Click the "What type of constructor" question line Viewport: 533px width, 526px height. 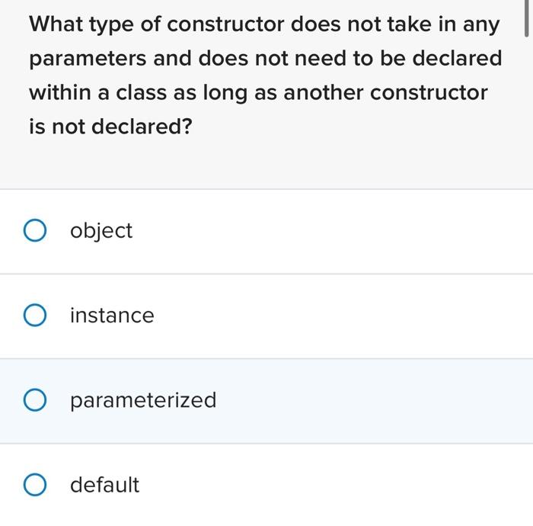(264, 25)
